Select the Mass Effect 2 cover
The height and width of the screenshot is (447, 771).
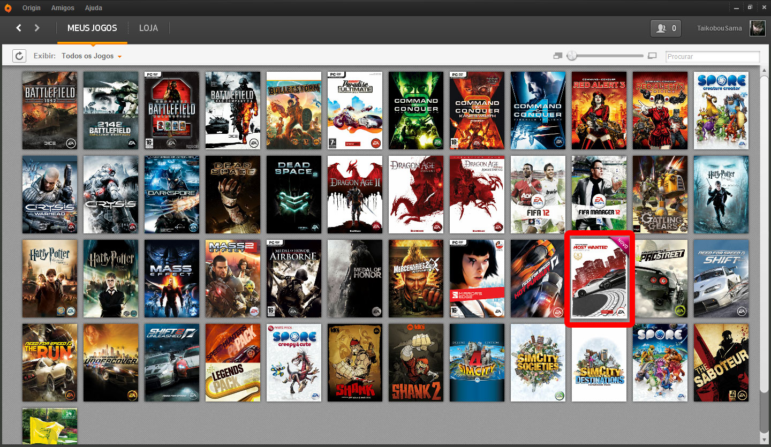click(x=233, y=278)
